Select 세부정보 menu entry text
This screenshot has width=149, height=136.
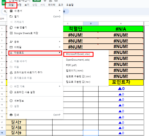coord(19,101)
